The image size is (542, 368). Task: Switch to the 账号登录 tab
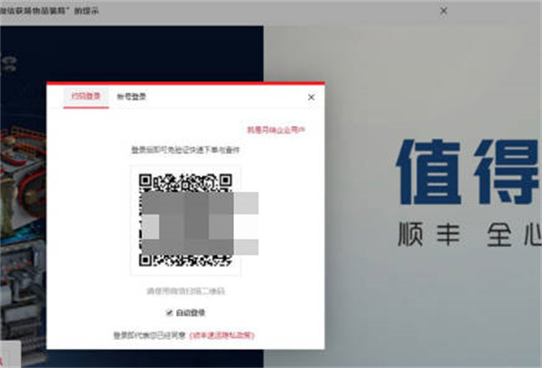[132, 97]
